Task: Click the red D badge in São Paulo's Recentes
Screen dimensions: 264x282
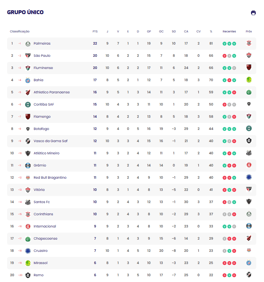Action: [224, 56]
